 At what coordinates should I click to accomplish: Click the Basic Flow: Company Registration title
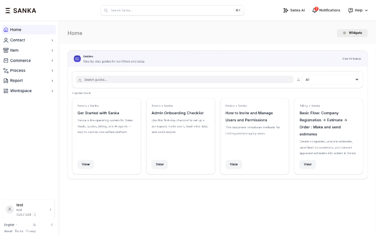pos(323,124)
